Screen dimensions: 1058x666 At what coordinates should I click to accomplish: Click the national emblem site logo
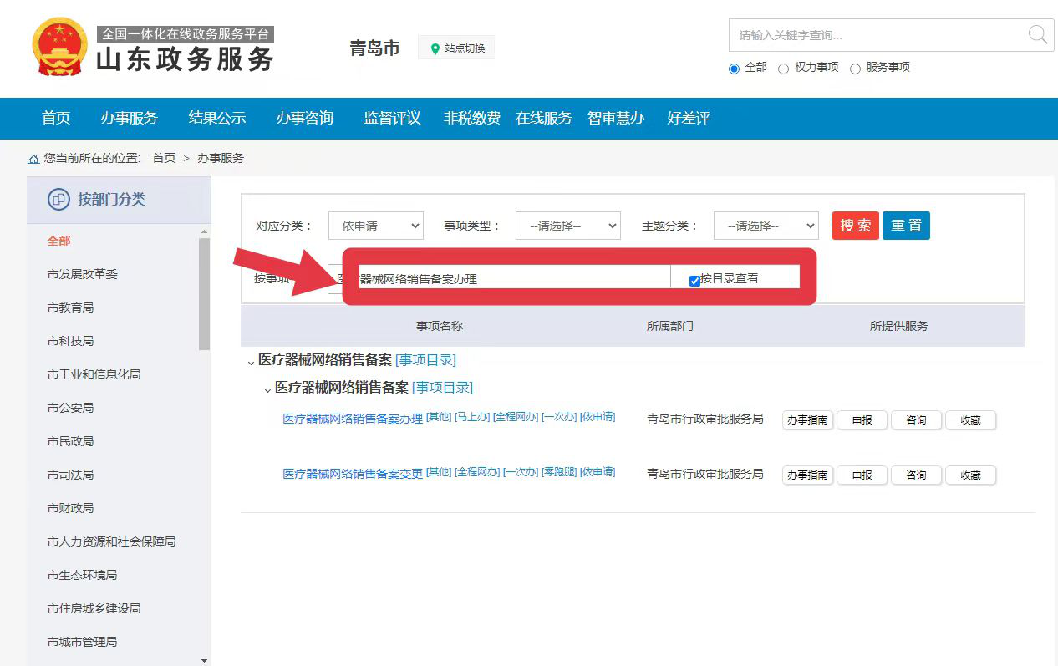[58, 46]
